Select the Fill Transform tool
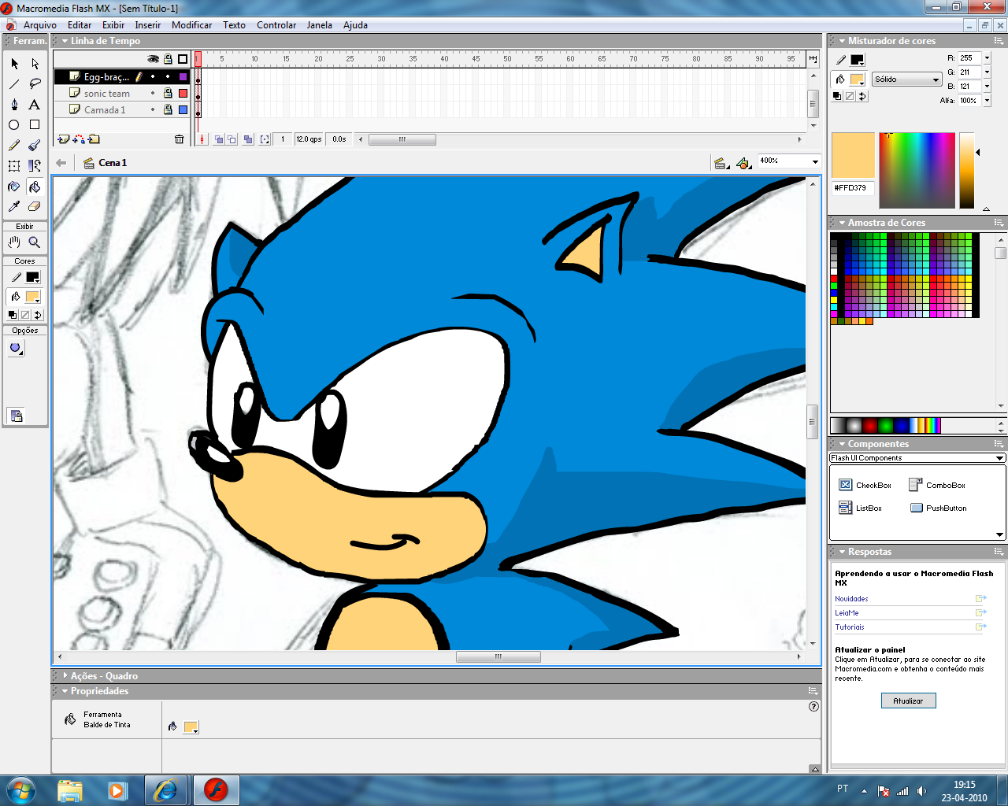 [35, 166]
